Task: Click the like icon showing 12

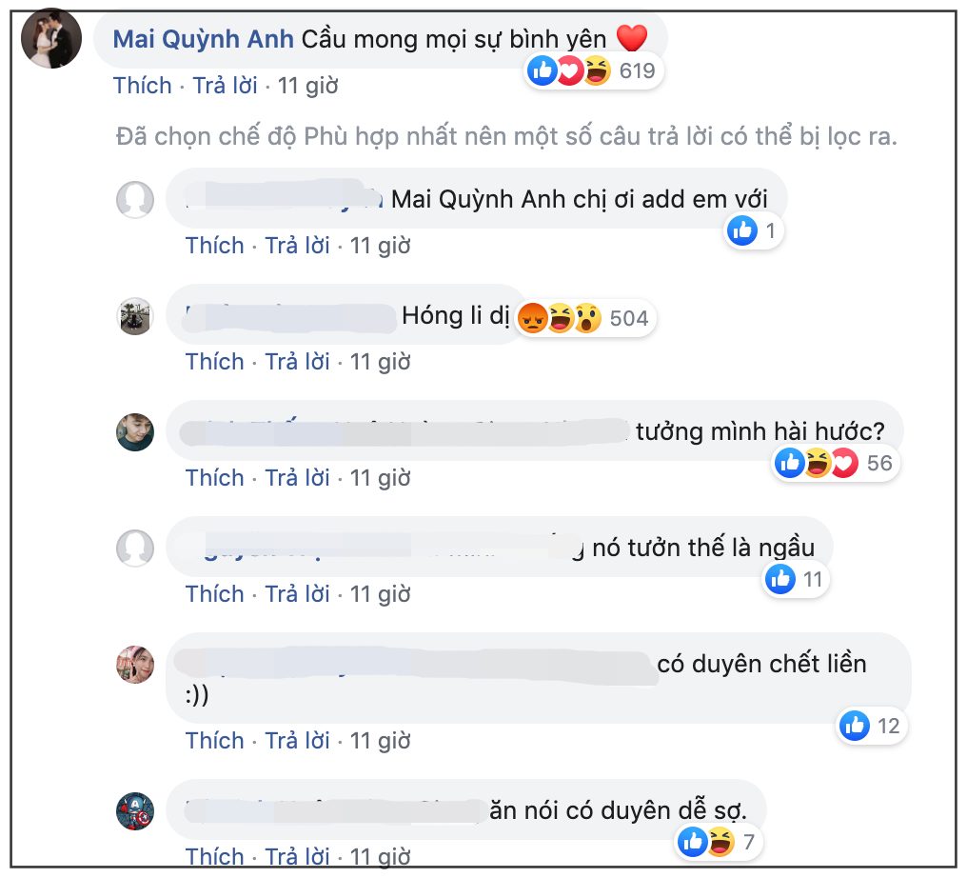Action: click(855, 726)
